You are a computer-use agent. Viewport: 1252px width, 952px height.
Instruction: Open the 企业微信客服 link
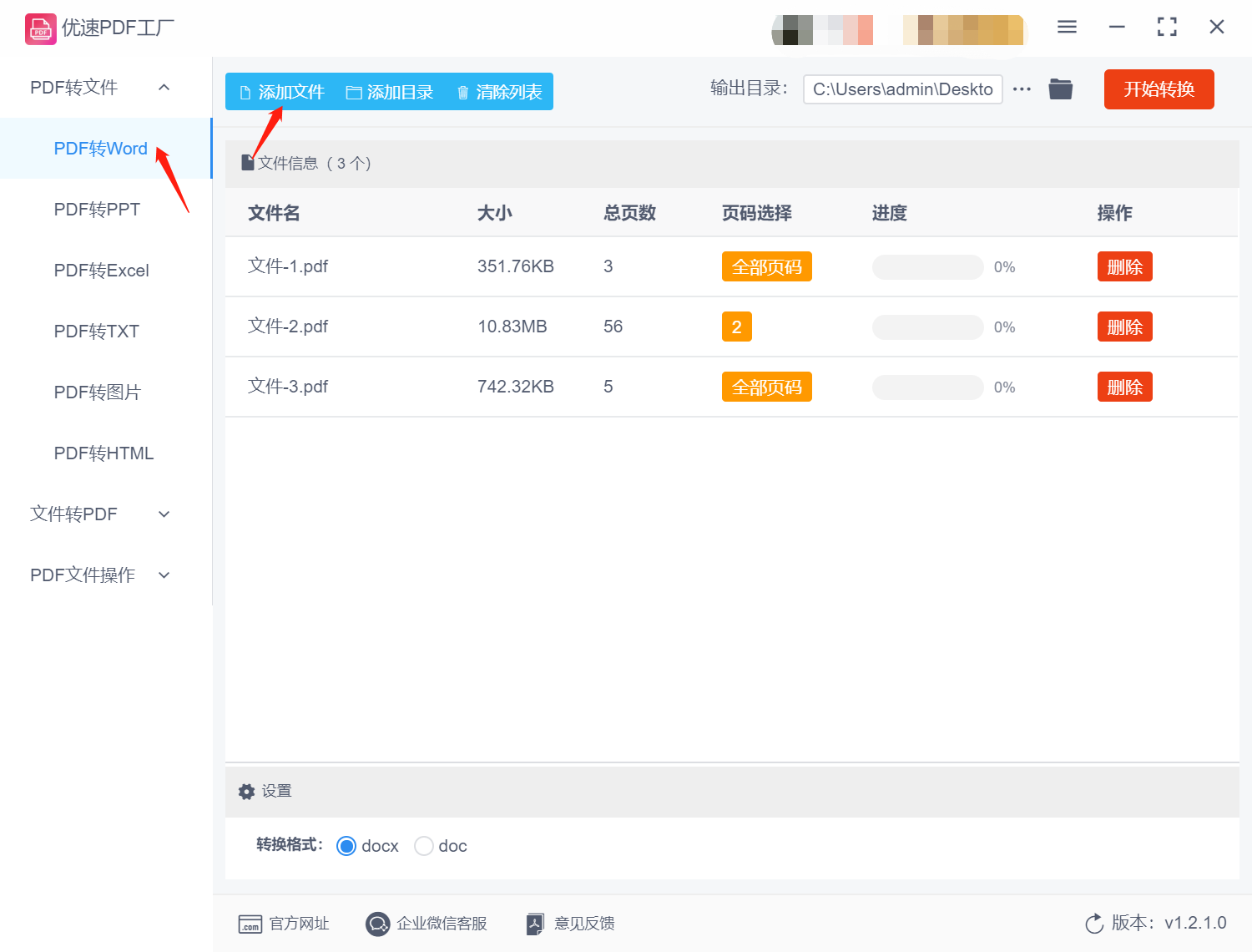coord(442,924)
